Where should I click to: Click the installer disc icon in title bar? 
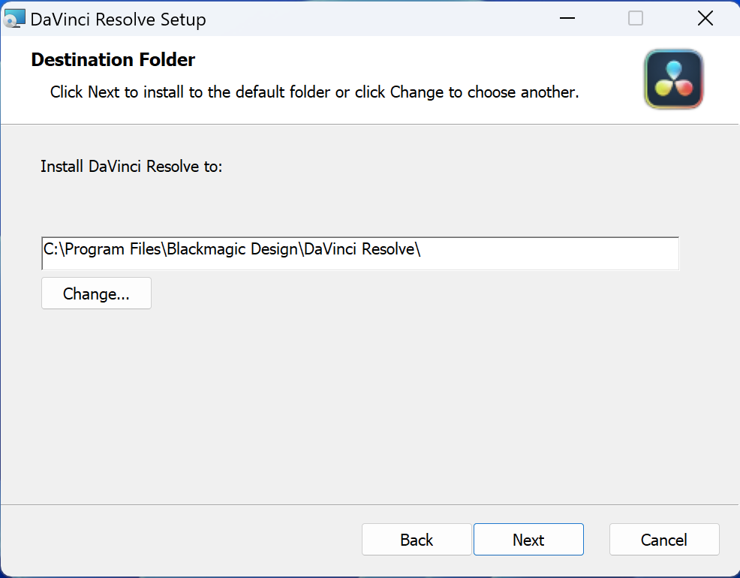[15, 19]
